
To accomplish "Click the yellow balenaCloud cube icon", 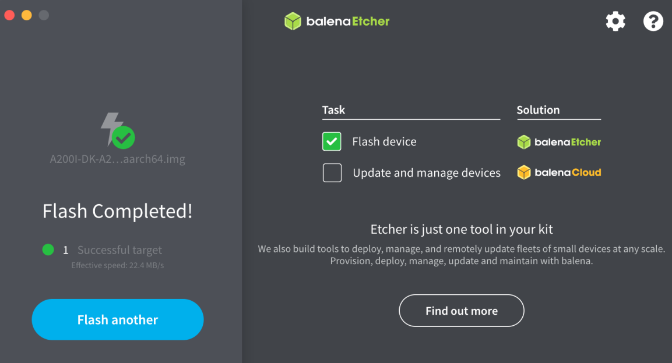I will pyautogui.click(x=524, y=172).
